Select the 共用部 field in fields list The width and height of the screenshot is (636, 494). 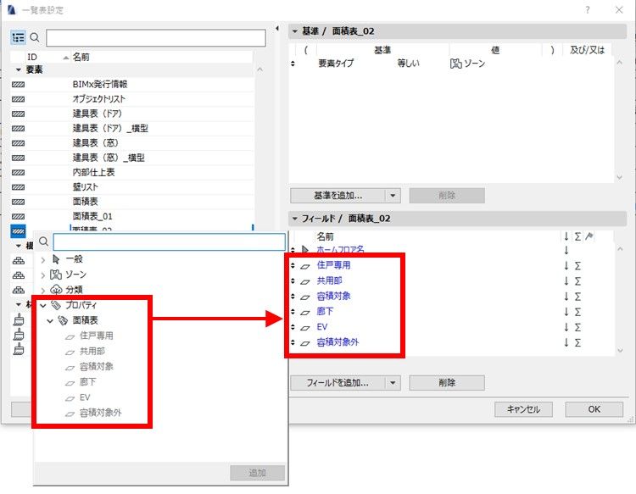[x=329, y=280]
